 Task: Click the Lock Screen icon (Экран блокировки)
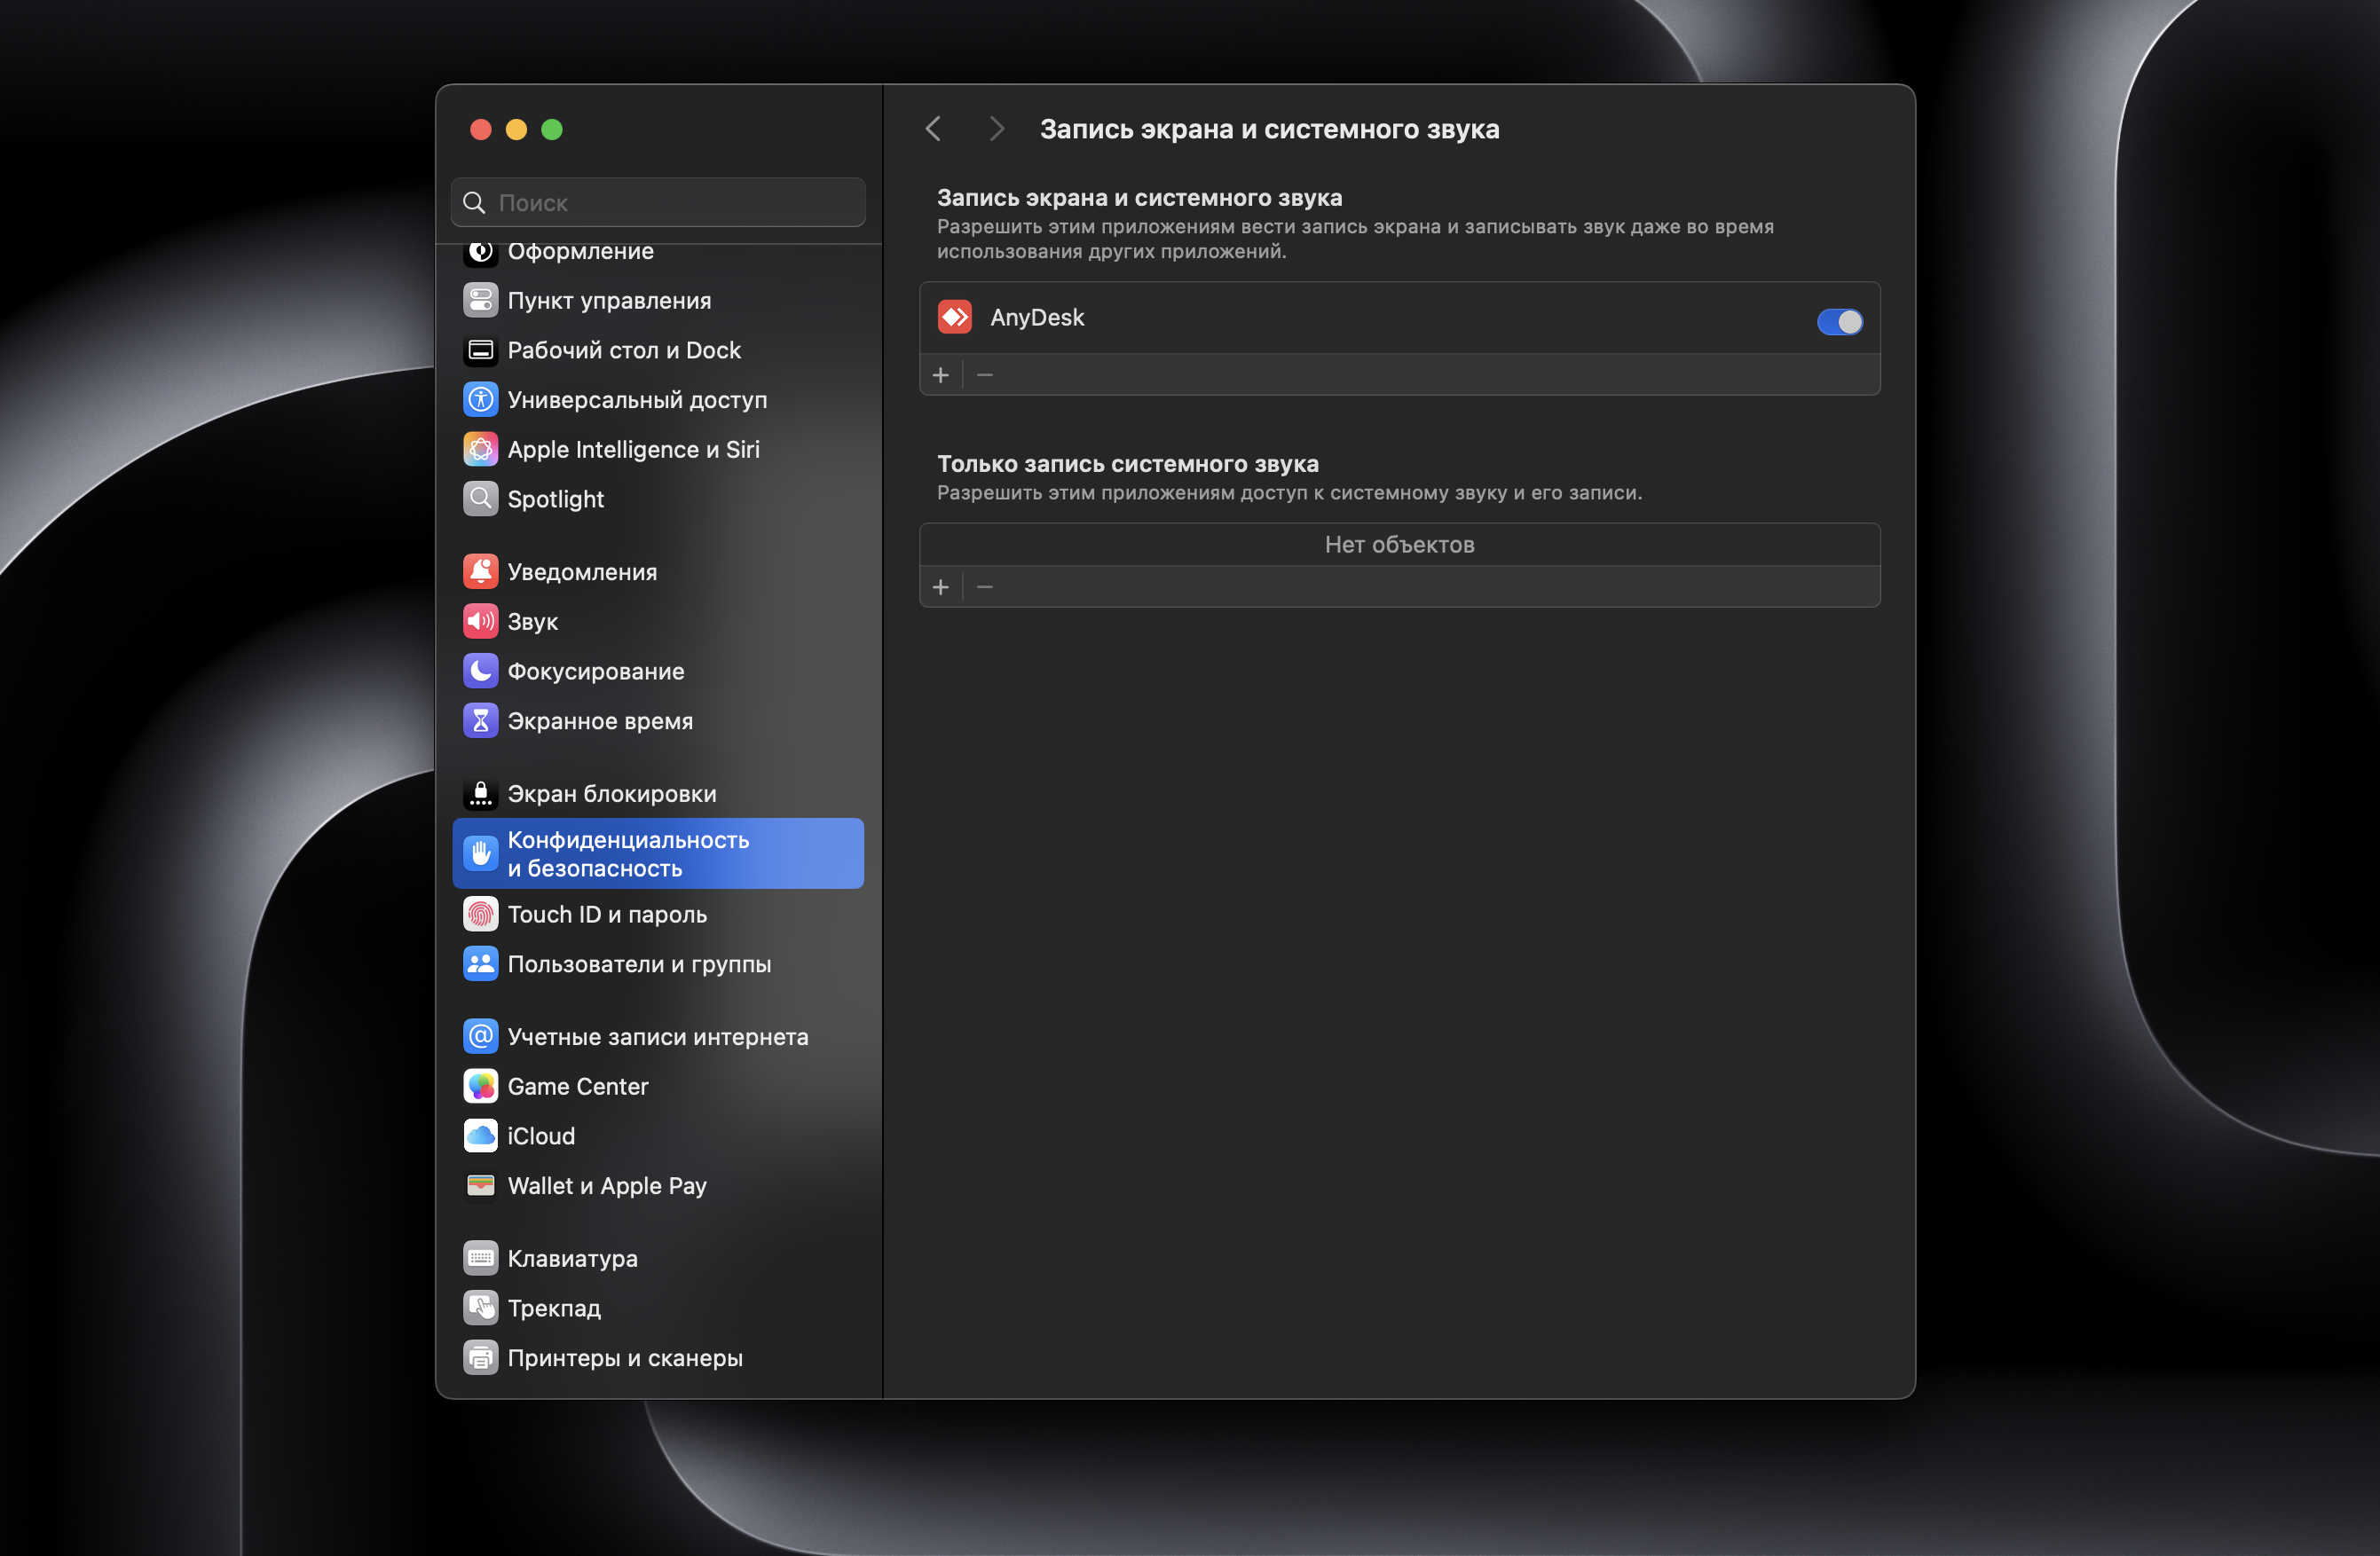[480, 794]
